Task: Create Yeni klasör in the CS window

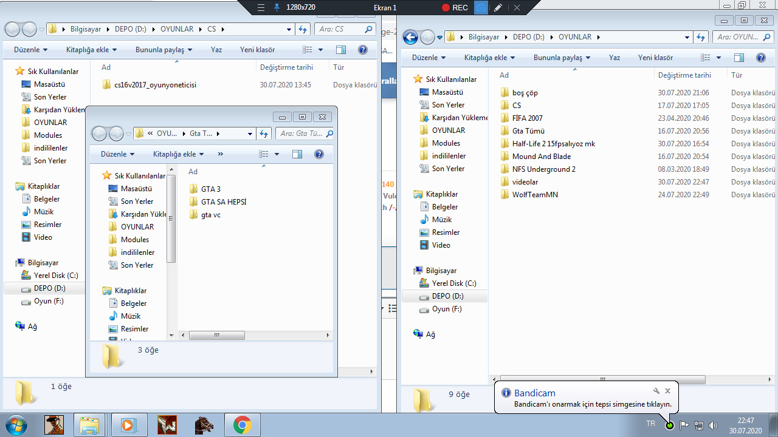Action: click(257, 50)
